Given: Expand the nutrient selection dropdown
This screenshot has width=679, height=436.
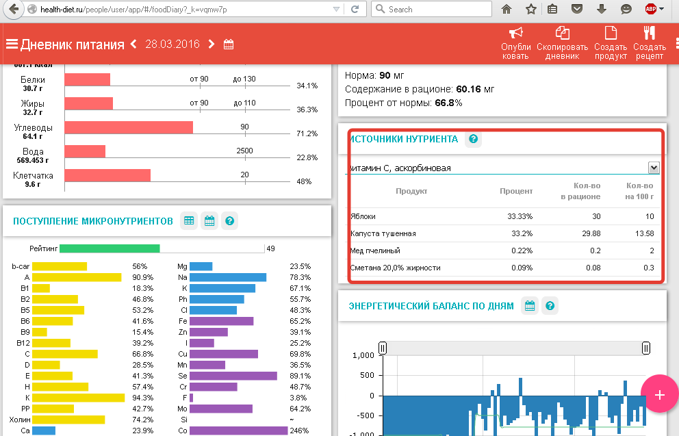Looking at the screenshot, I should click(x=653, y=168).
